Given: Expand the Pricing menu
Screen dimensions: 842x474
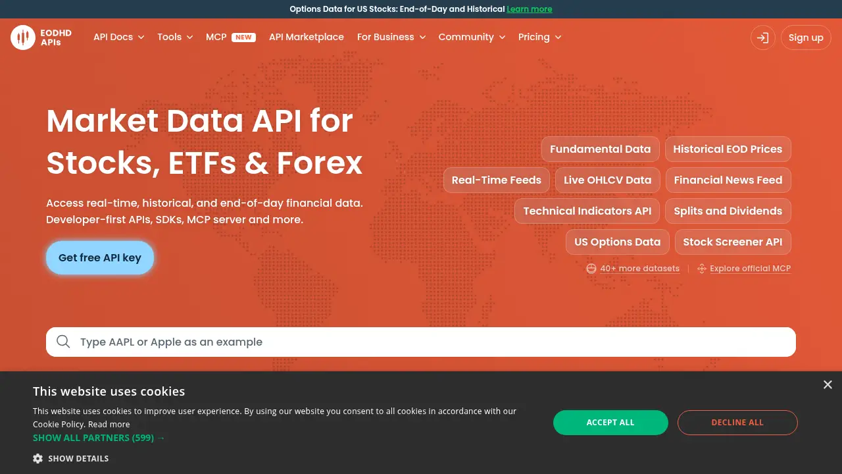Looking at the screenshot, I should click(x=539, y=37).
